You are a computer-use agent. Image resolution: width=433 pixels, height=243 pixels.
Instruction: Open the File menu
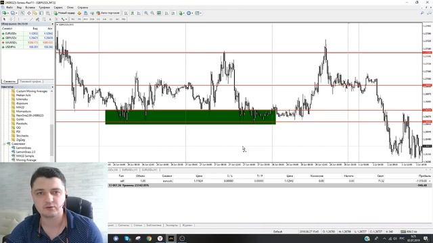9,7
